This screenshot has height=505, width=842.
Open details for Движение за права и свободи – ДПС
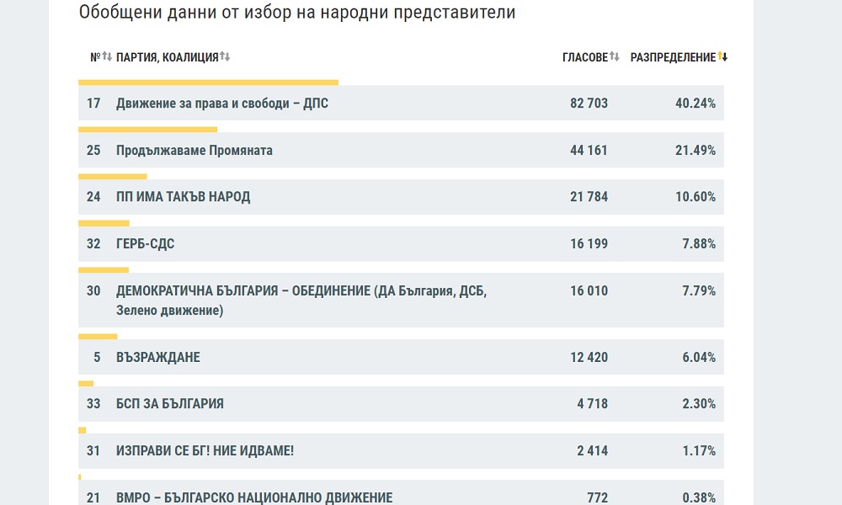pyautogui.click(x=222, y=103)
